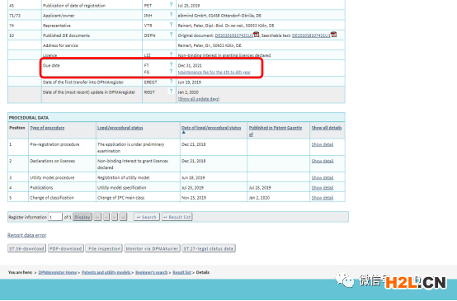Click help icon for Due date FT
This screenshot has height=301, width=457.
[x=171, y=64]
